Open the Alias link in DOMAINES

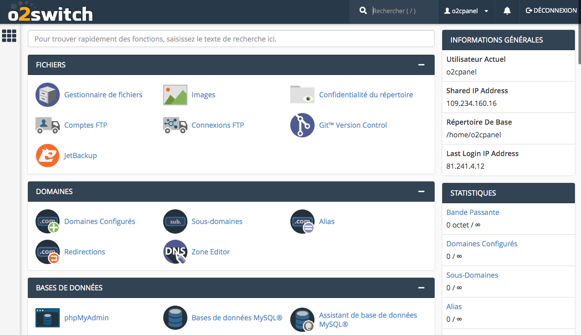click(x=327, y=221)
